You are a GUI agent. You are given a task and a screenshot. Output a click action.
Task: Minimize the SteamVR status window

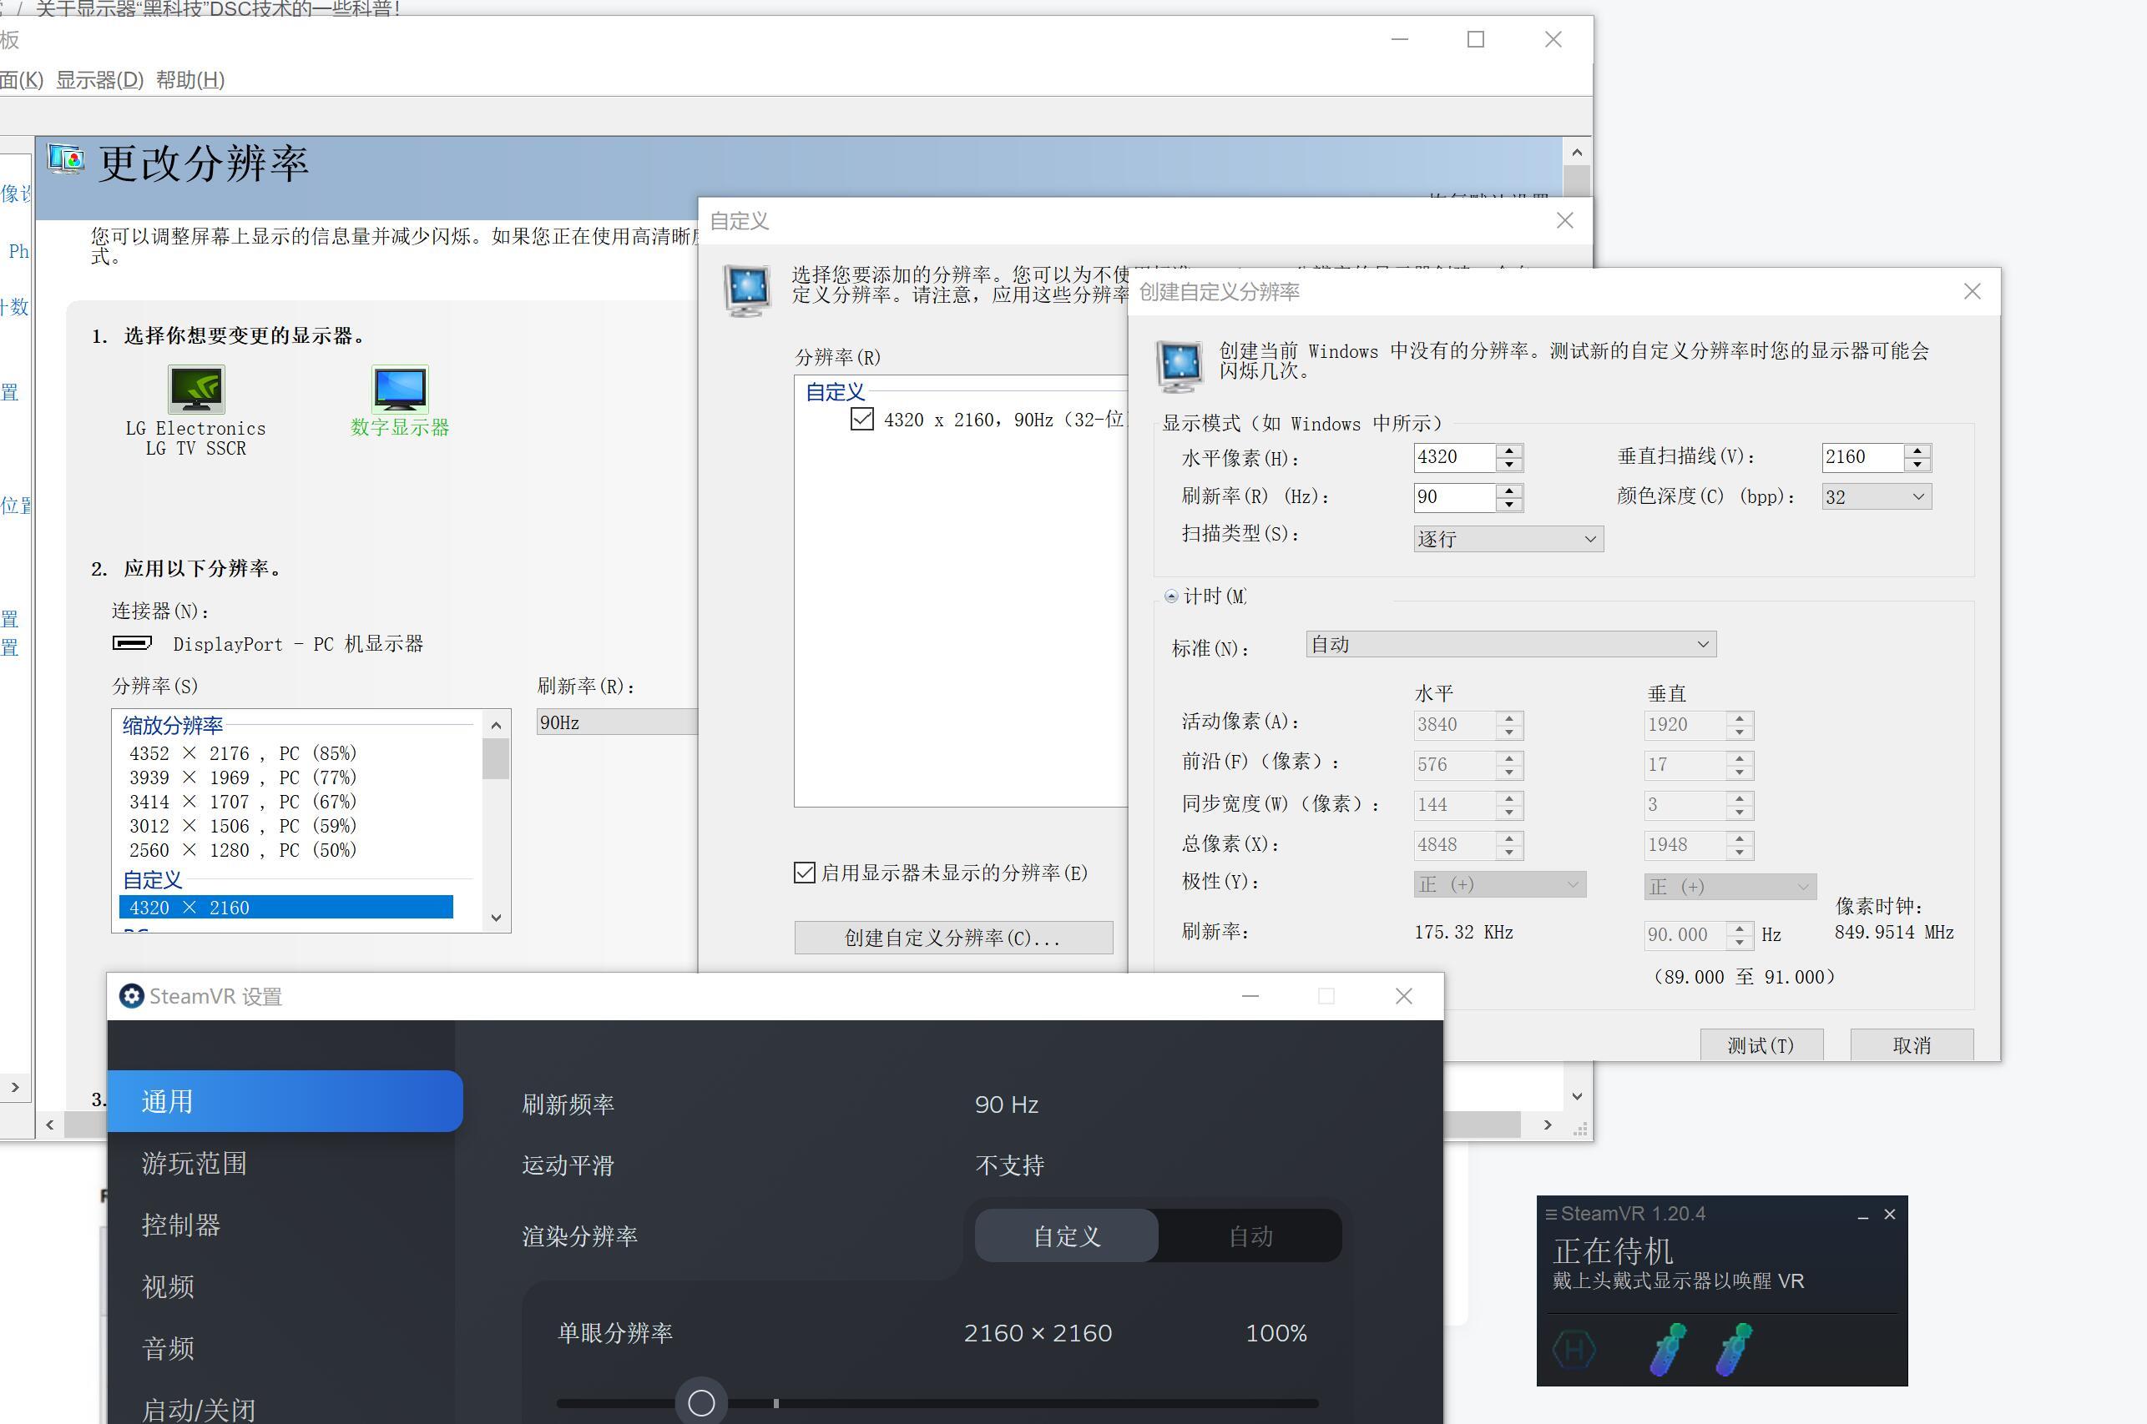coord(1862,1215)
